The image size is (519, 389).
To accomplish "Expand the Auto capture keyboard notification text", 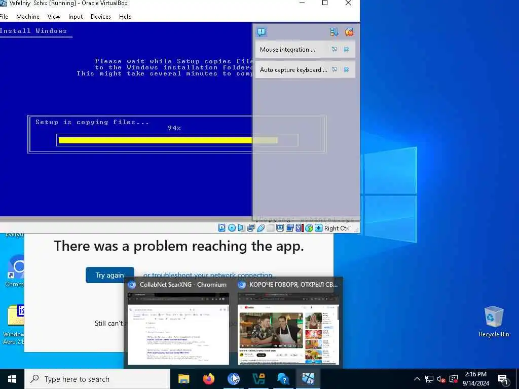I will pos(293,70).
